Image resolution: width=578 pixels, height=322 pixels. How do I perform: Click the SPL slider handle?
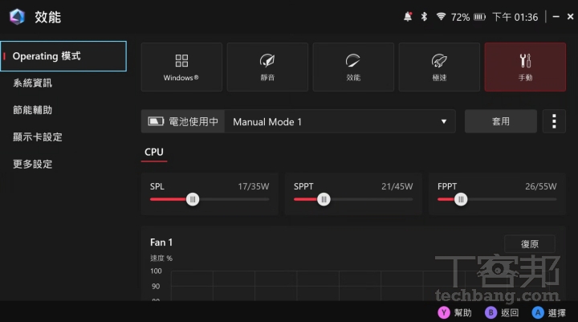tap(193, 200)
